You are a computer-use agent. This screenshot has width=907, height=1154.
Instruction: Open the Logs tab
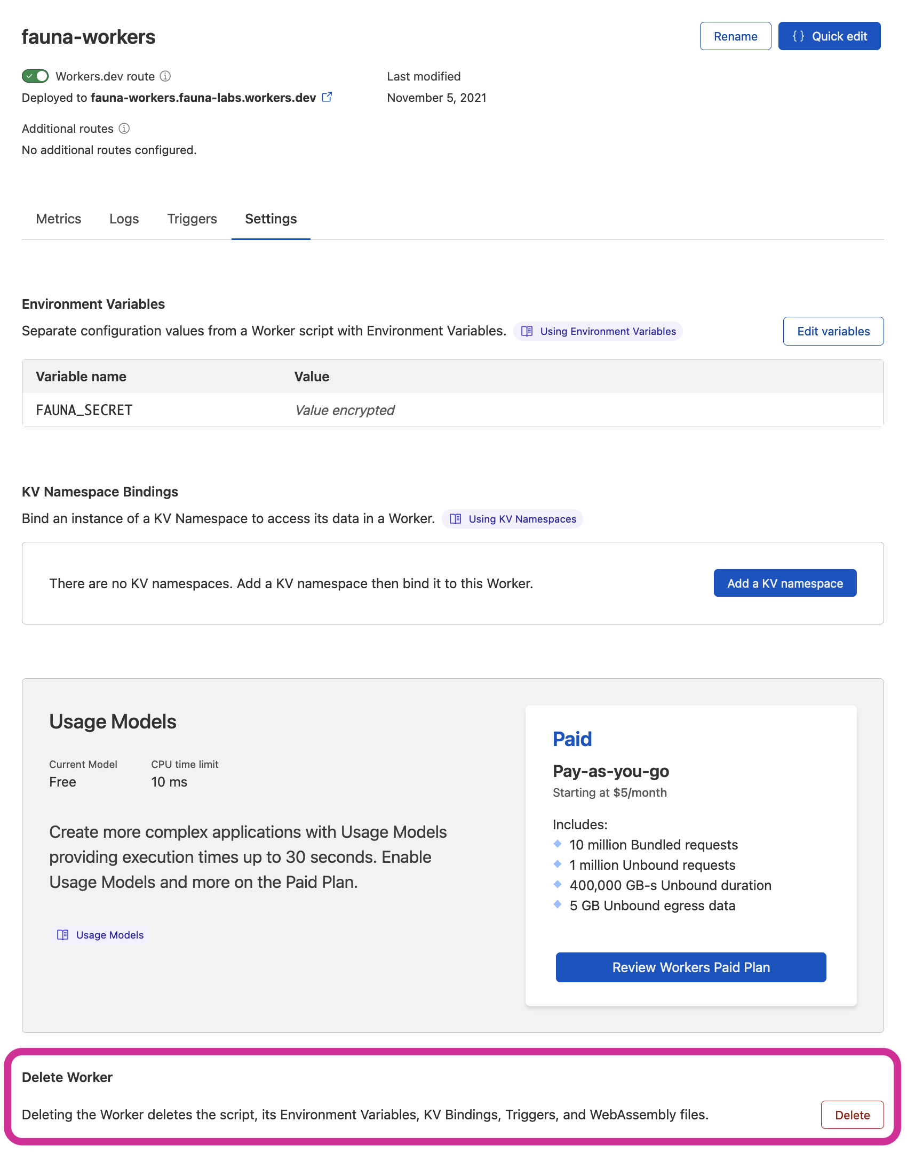(x=124, y=219)
